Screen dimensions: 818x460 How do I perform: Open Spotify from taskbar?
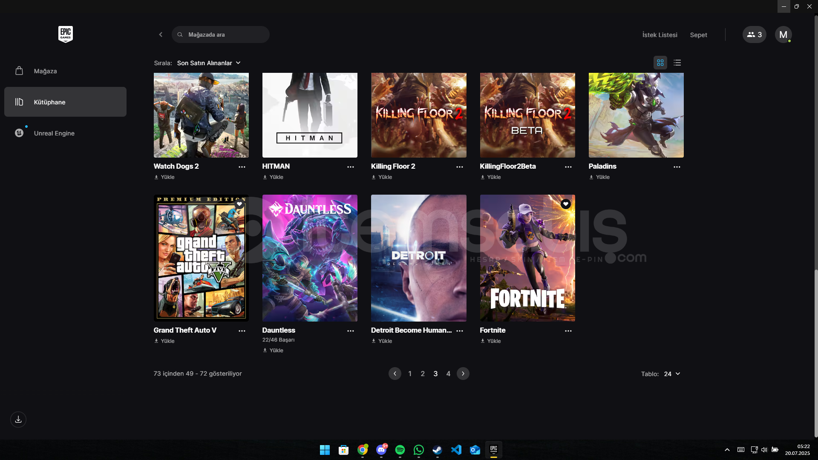tap(400, 450)
